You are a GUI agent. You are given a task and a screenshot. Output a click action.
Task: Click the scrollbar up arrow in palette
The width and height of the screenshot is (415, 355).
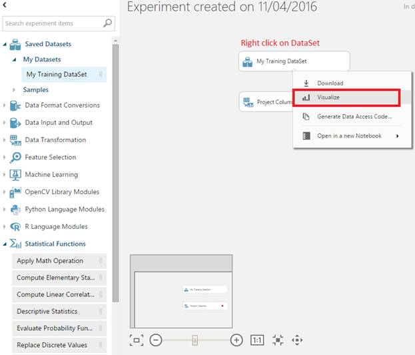click(115, 41)
